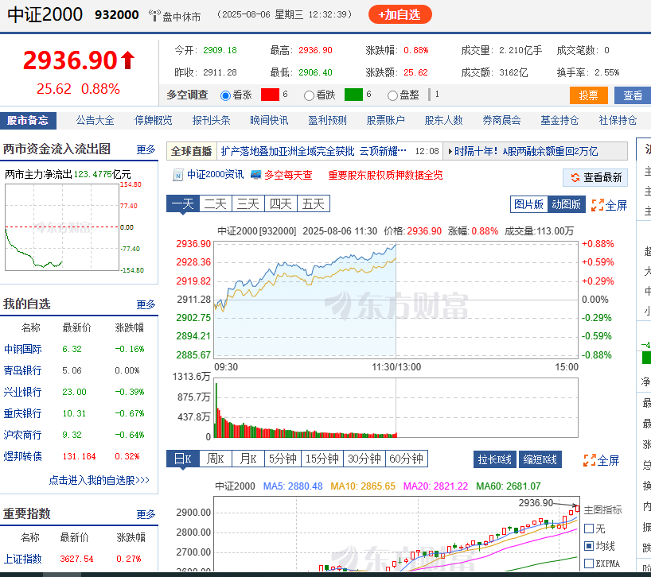
Task: Click the refresh icon in 查看最新
Action: 575,178
